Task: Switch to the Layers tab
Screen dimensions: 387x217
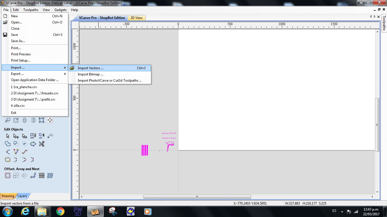Action: click(x=22, y=196)
